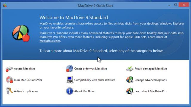Choose Activate my license label
191x107 pixels.
pos(26,91)
